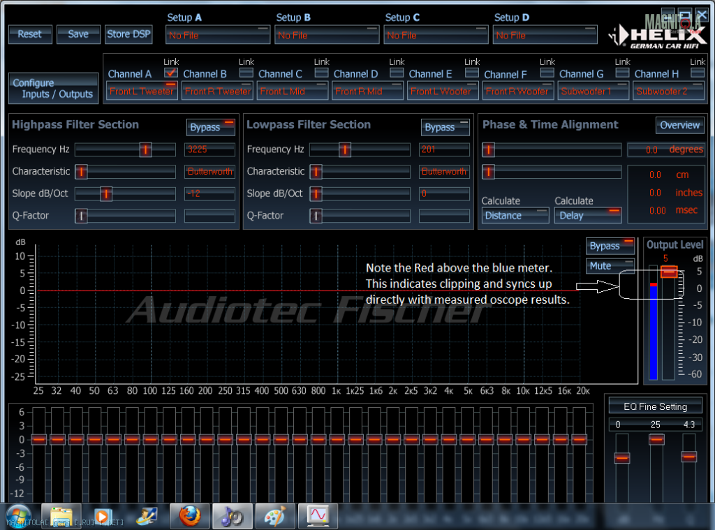Open the Setup A file box

(218, 35)
